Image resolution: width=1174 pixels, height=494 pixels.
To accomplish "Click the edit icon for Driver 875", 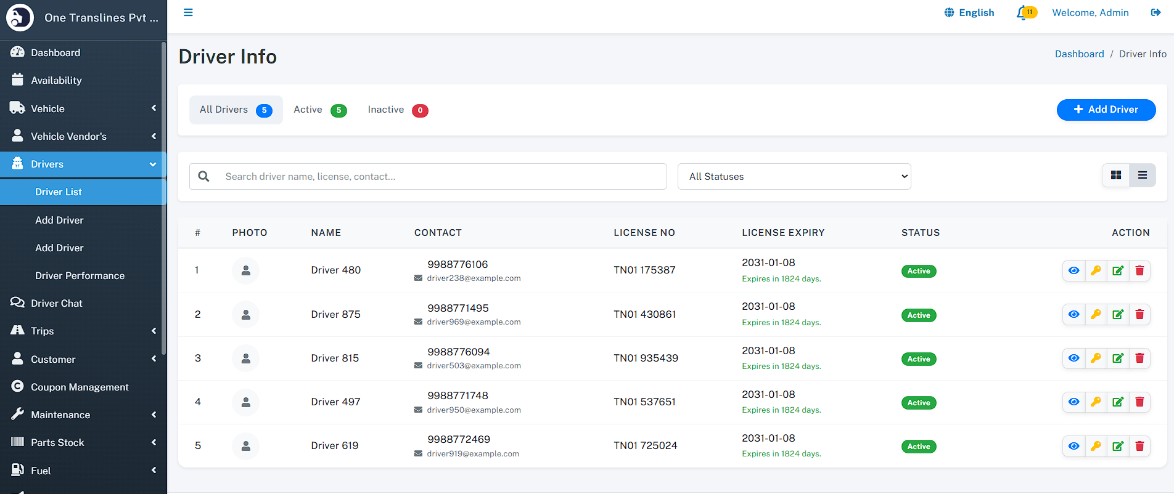I will pyautogui.click(x=1117, y=315).
